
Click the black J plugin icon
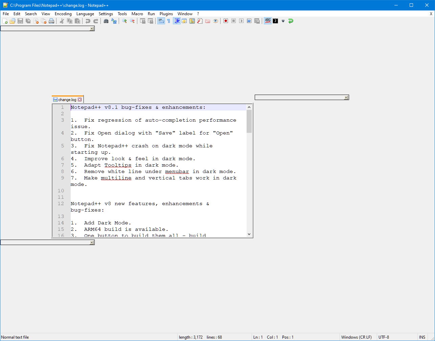(275, 21)
